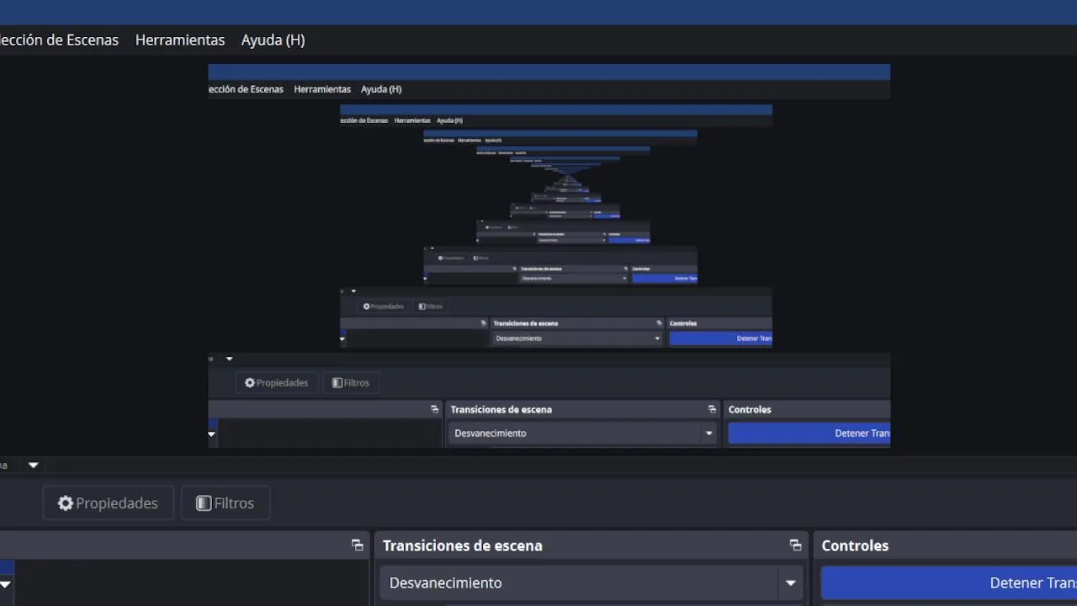Open the Colección de Escenas menu
The height and width of the screenshot is (606, 1077).
tap(59, 40)
